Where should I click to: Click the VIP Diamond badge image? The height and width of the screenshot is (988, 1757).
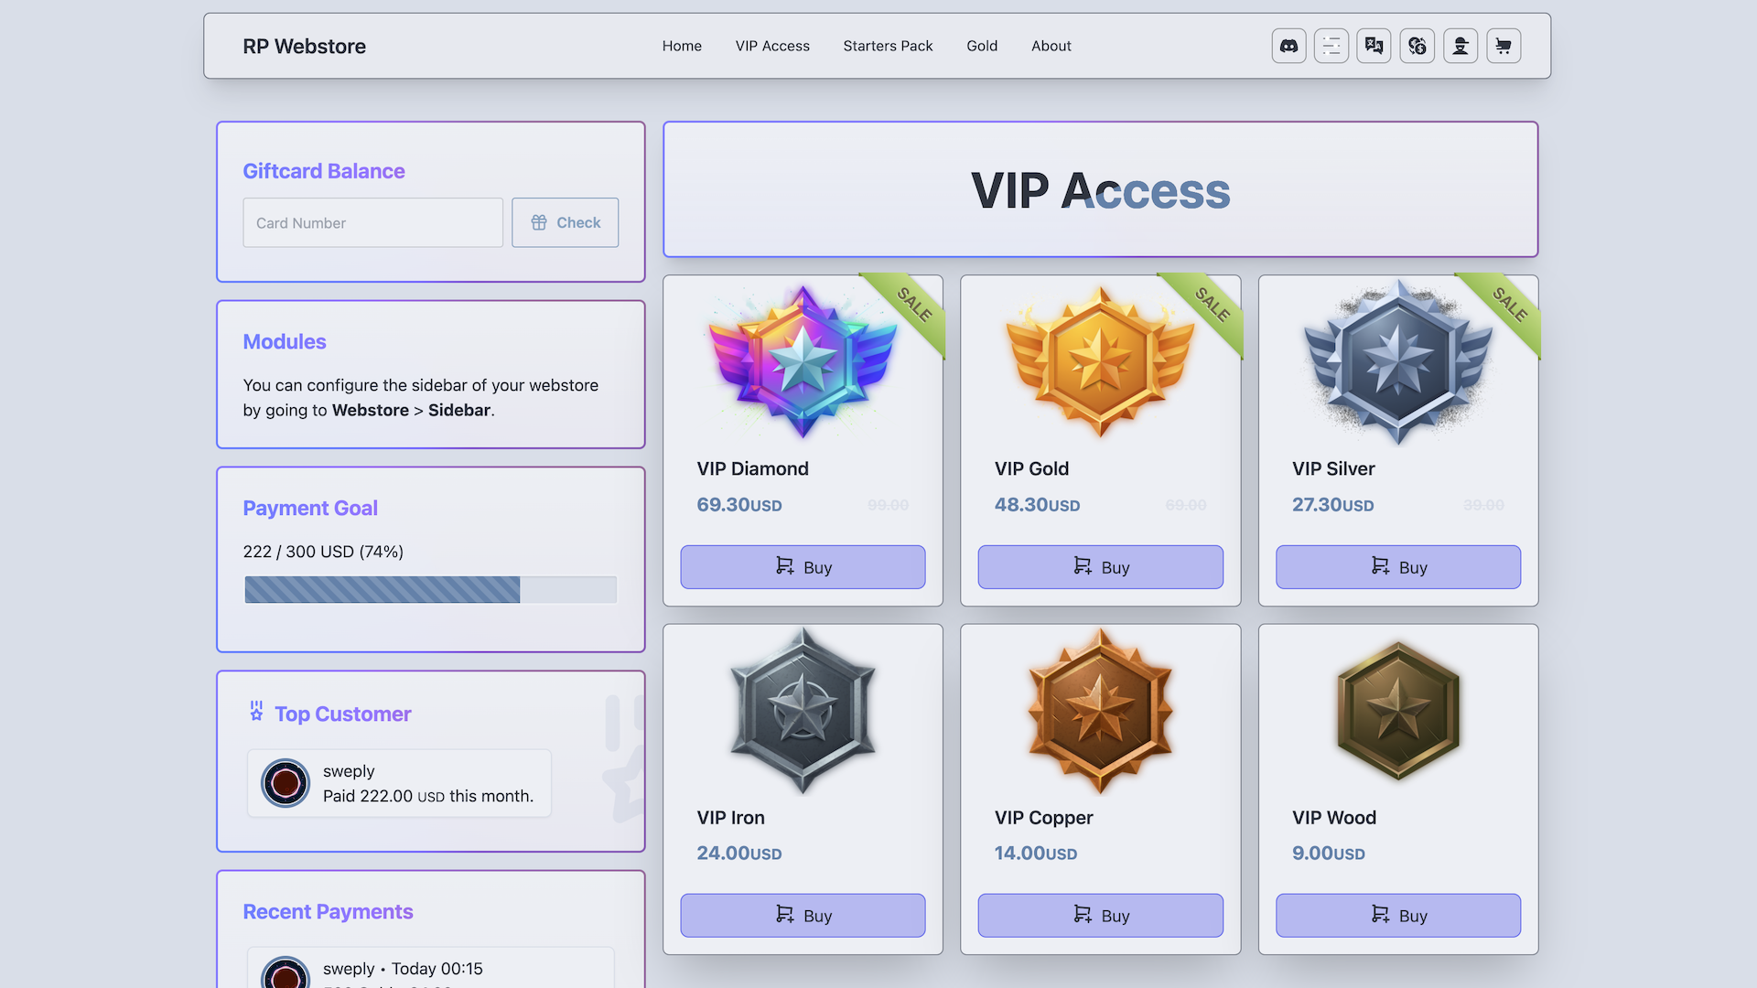[x=803, y=361]
